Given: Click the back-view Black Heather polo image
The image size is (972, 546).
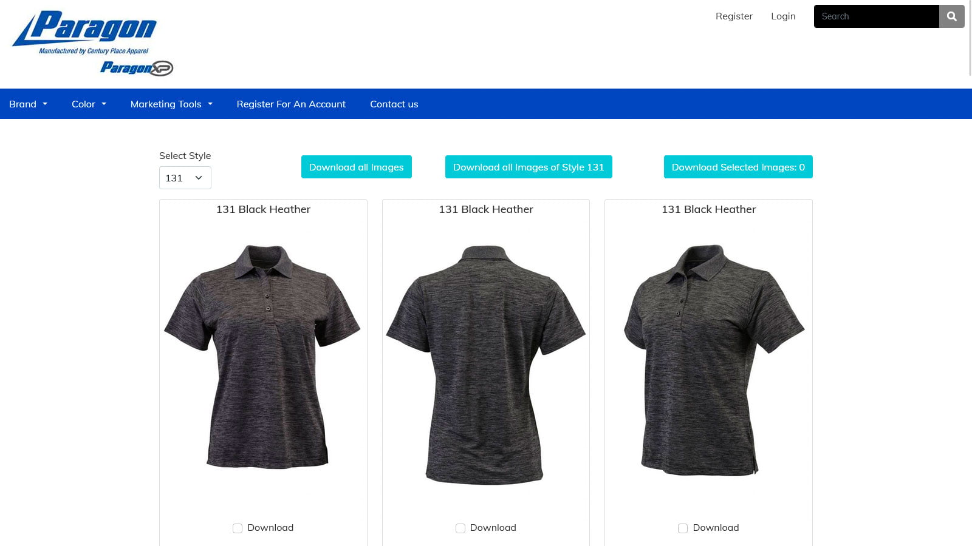Looking at the screenshot, I should [x=486, y=365].
